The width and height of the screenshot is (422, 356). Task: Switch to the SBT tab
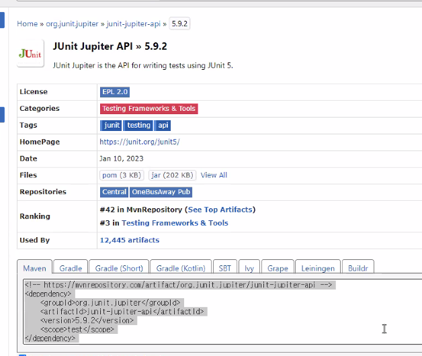[225, 267]
